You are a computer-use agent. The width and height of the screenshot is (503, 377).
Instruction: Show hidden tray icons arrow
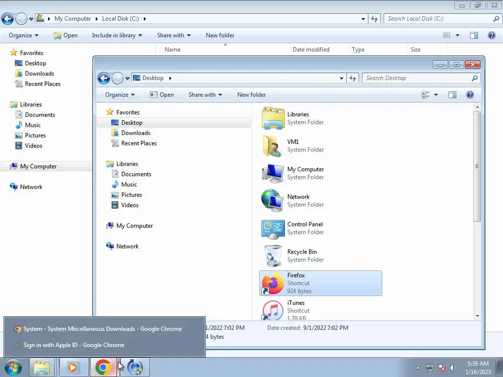pyautogui.click(x=418, y=368)
